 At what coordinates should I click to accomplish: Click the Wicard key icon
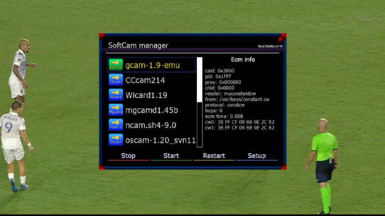115,95
